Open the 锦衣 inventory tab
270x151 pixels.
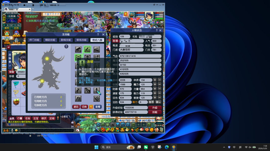pyautogui.click(x=44, y=118)
